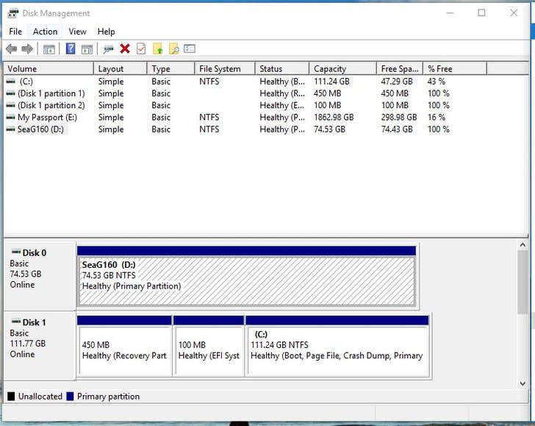535x426 pixels.
Task: Minimize the Disk Management window
Action: 450,13
